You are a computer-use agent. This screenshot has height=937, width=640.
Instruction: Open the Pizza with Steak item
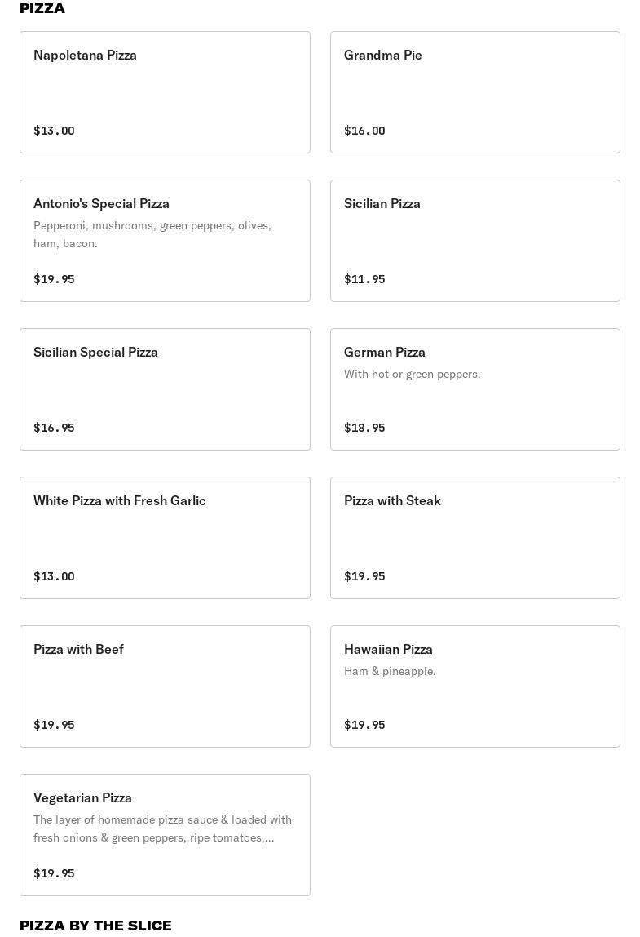tap(474, 538)
